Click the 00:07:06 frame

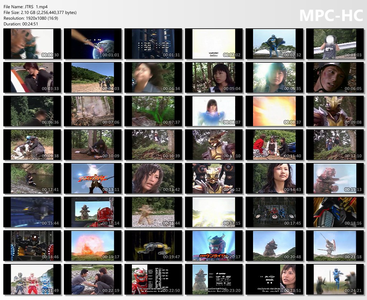(x=93, y=111)
